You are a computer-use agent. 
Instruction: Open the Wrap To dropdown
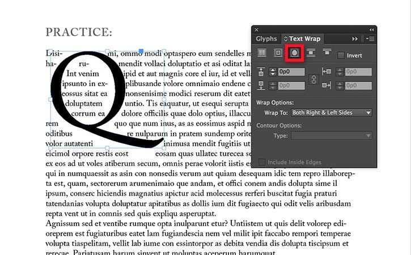[x=332, y=113]
